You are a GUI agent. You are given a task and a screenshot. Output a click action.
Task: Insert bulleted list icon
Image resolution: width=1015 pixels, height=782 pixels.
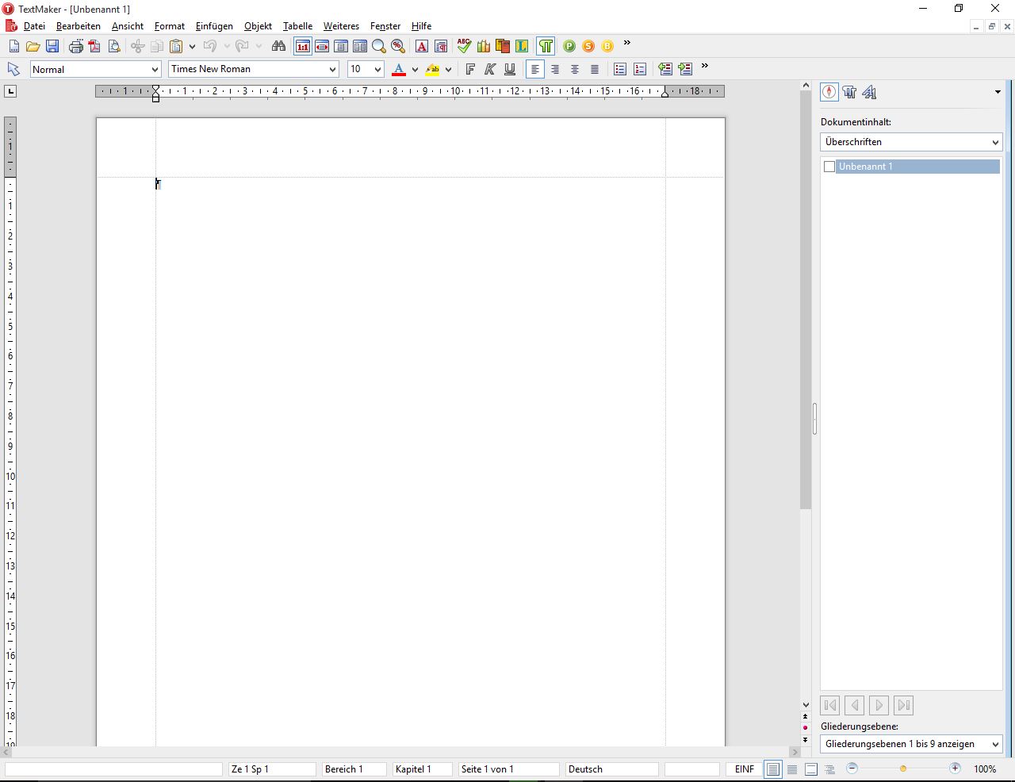[x=620, y=70]
